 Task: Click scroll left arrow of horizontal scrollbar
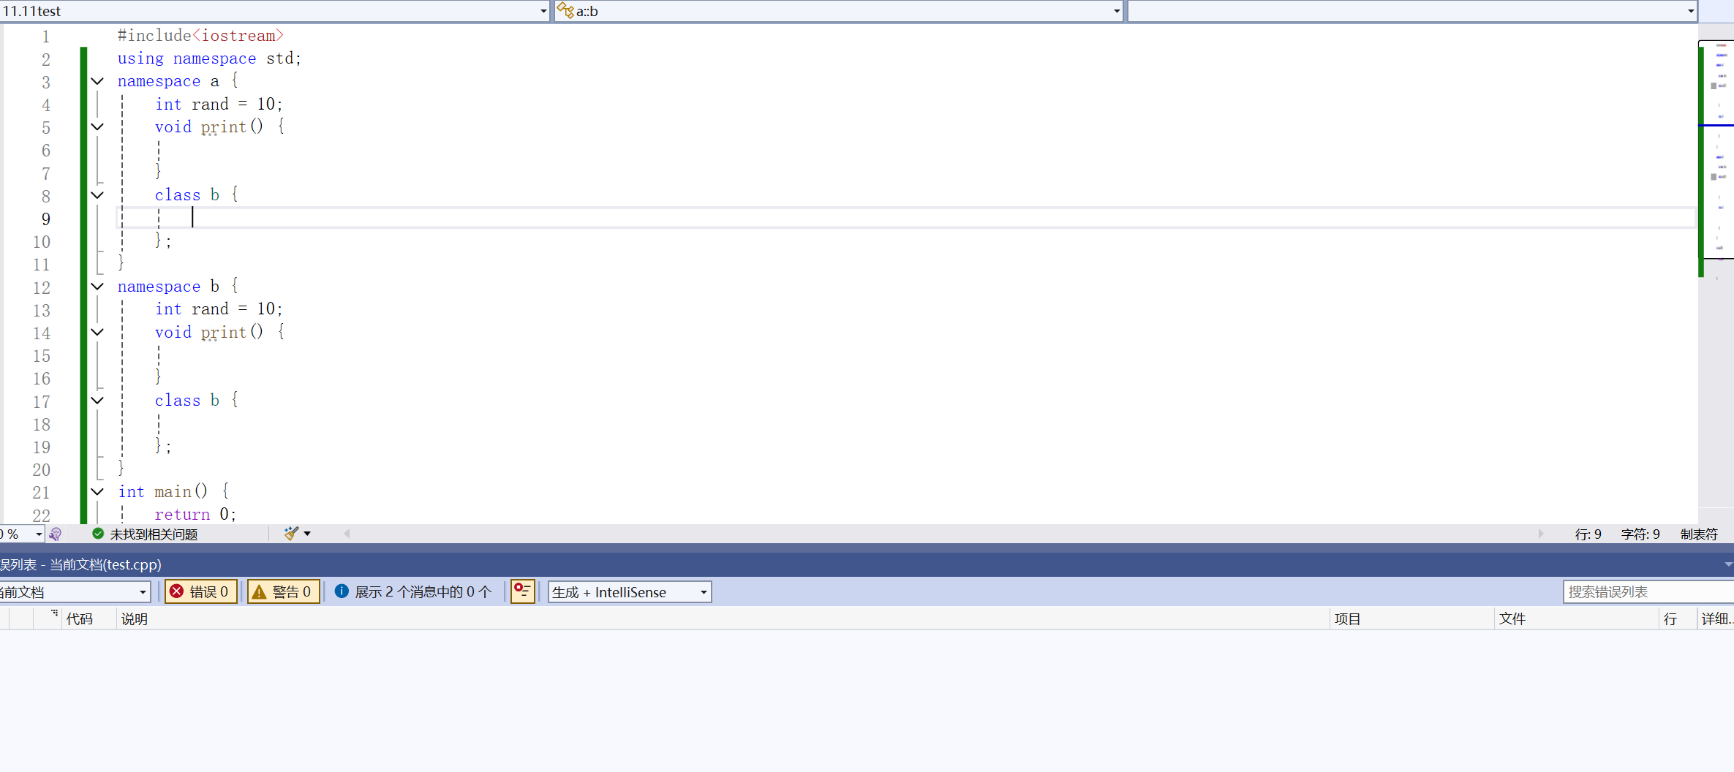point(347,534)
